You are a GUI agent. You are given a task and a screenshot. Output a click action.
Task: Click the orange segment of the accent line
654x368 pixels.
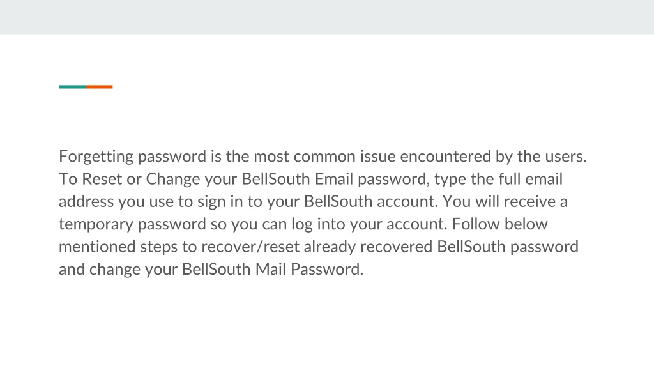point(99,87)
